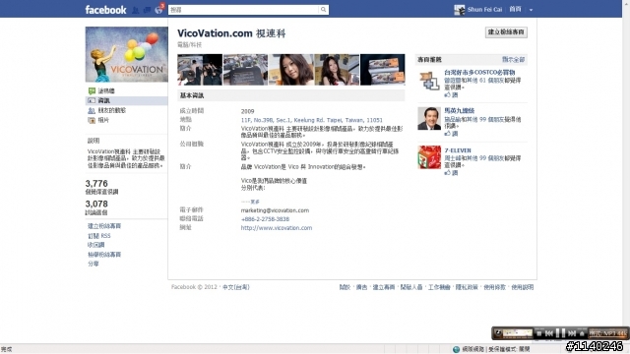
Task: Open the first photo thumbnail in the strip
Action: tap(200, 70)
